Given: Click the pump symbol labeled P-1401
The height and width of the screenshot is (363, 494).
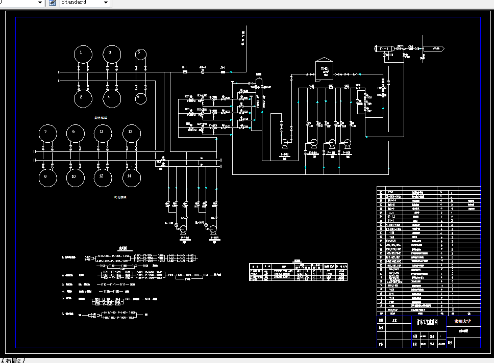Looking at the screenshot, I should tap(213, 230).
